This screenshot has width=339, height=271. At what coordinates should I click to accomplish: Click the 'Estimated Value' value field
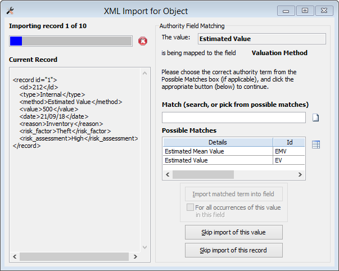262,39
